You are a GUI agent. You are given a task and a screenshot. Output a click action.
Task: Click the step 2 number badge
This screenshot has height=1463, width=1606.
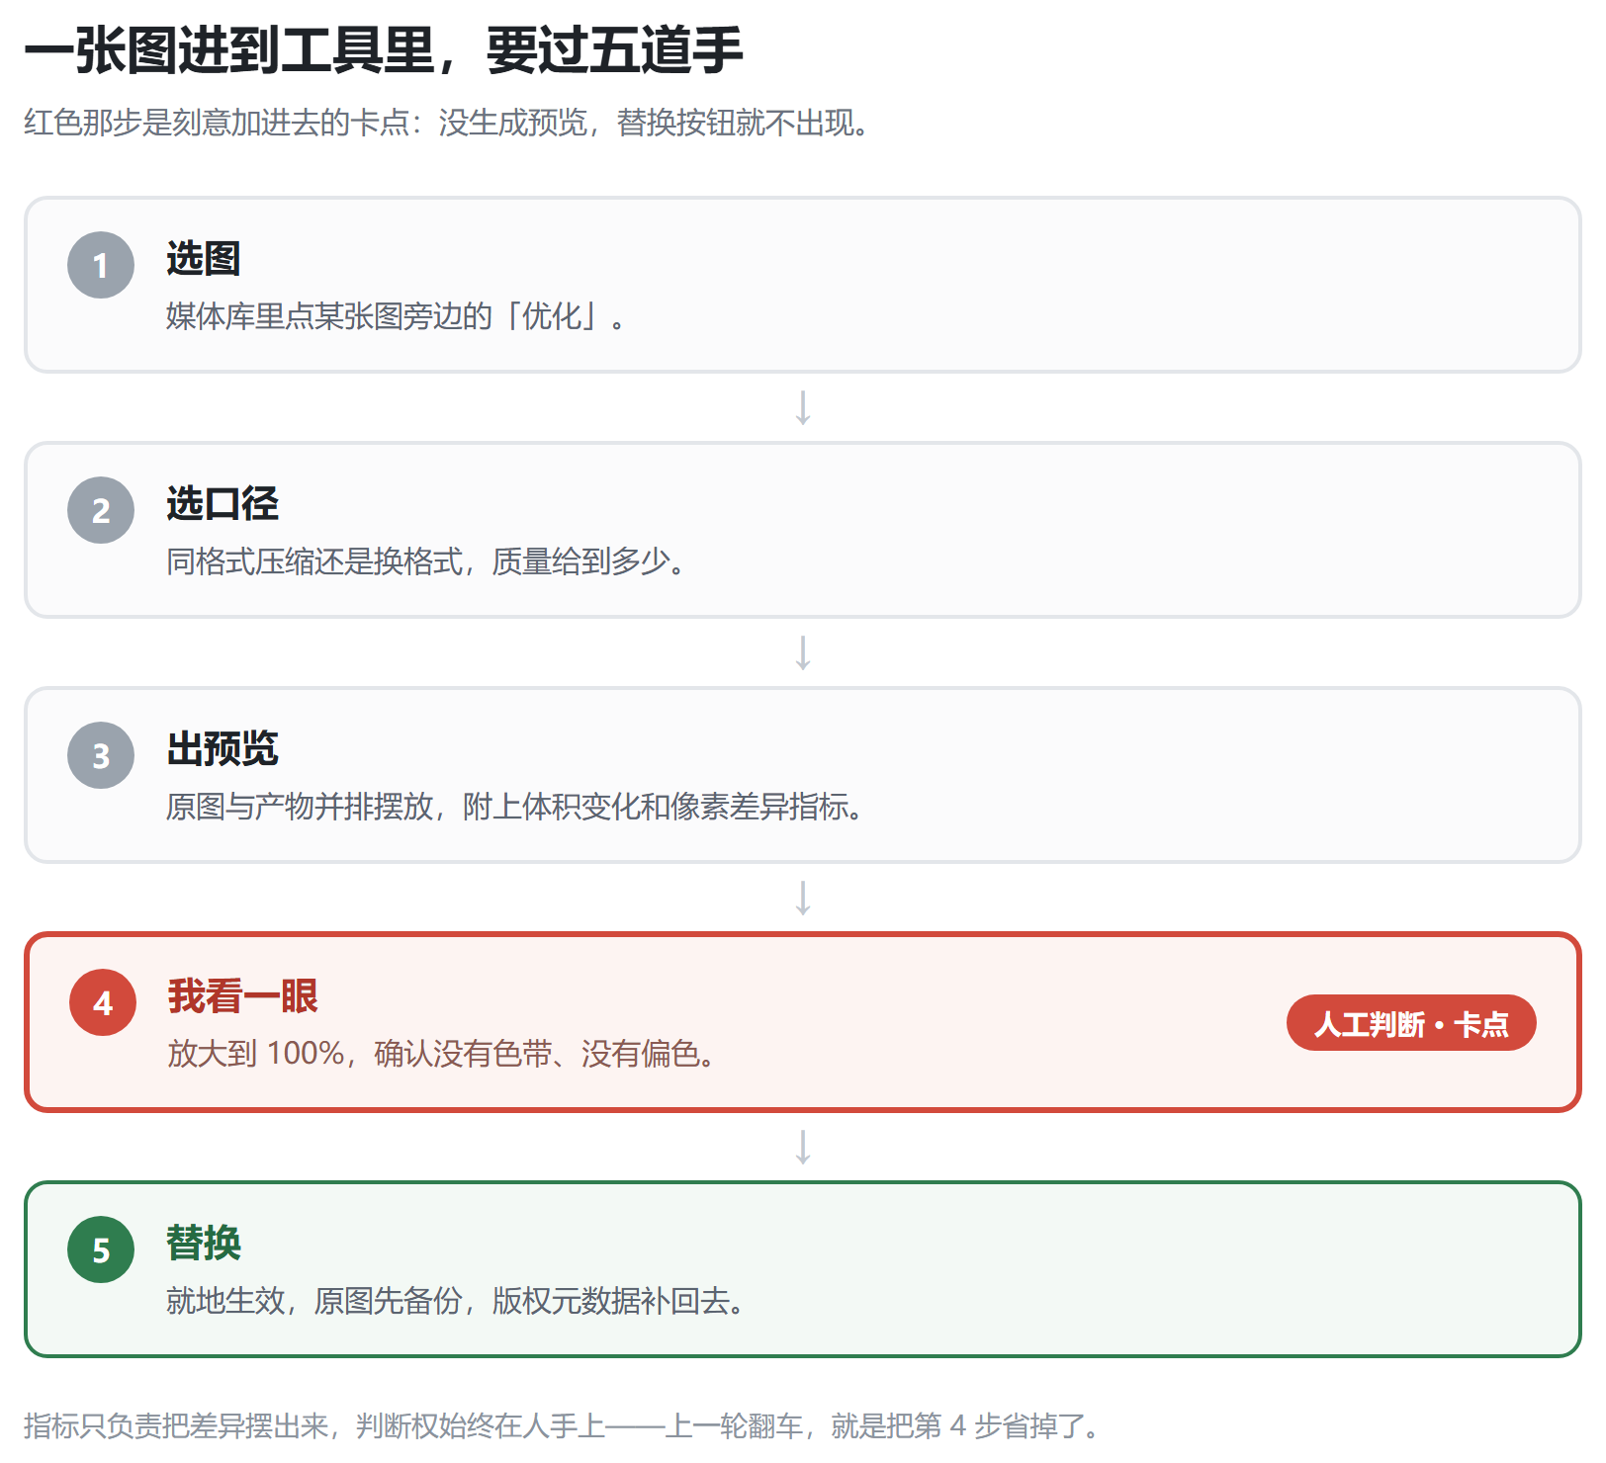[101, 510]
